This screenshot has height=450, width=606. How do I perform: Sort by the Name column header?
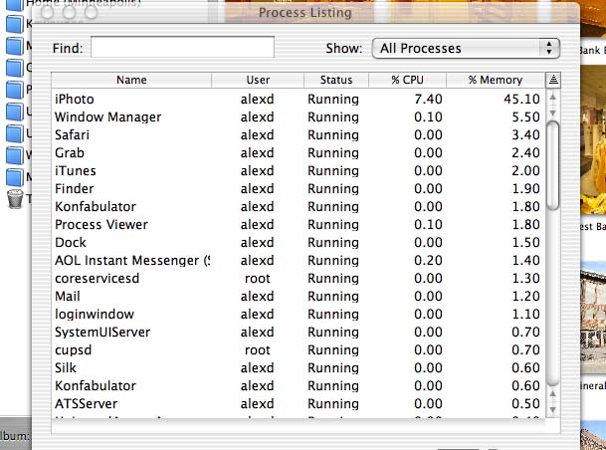(131, 80)
